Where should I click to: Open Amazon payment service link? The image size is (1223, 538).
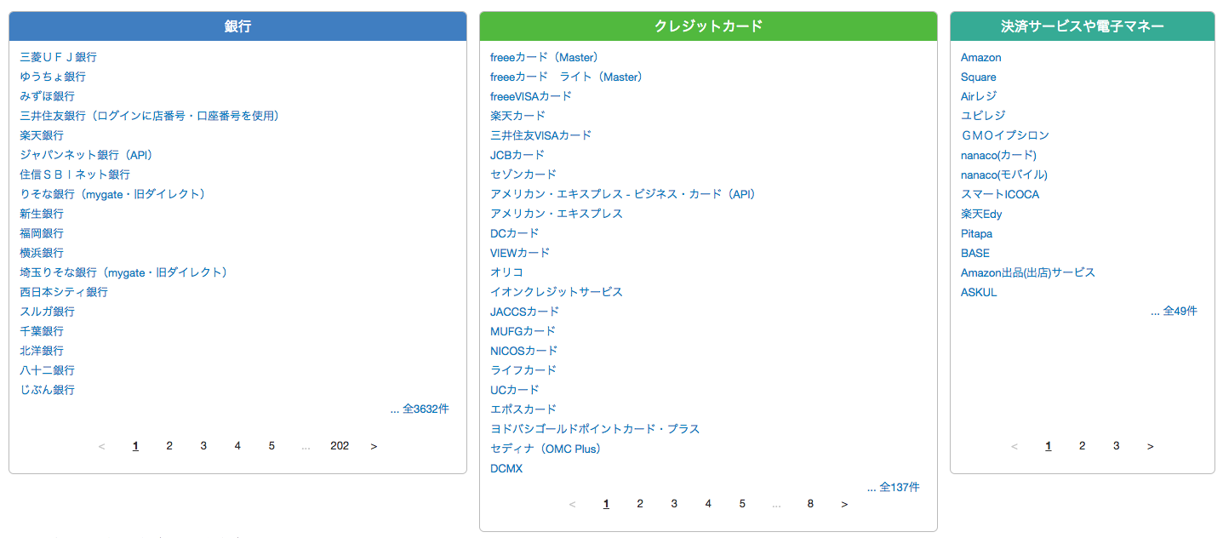click(x=981, y=57)
